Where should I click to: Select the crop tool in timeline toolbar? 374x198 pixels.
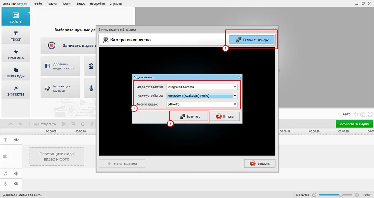[x=73, y=124]
